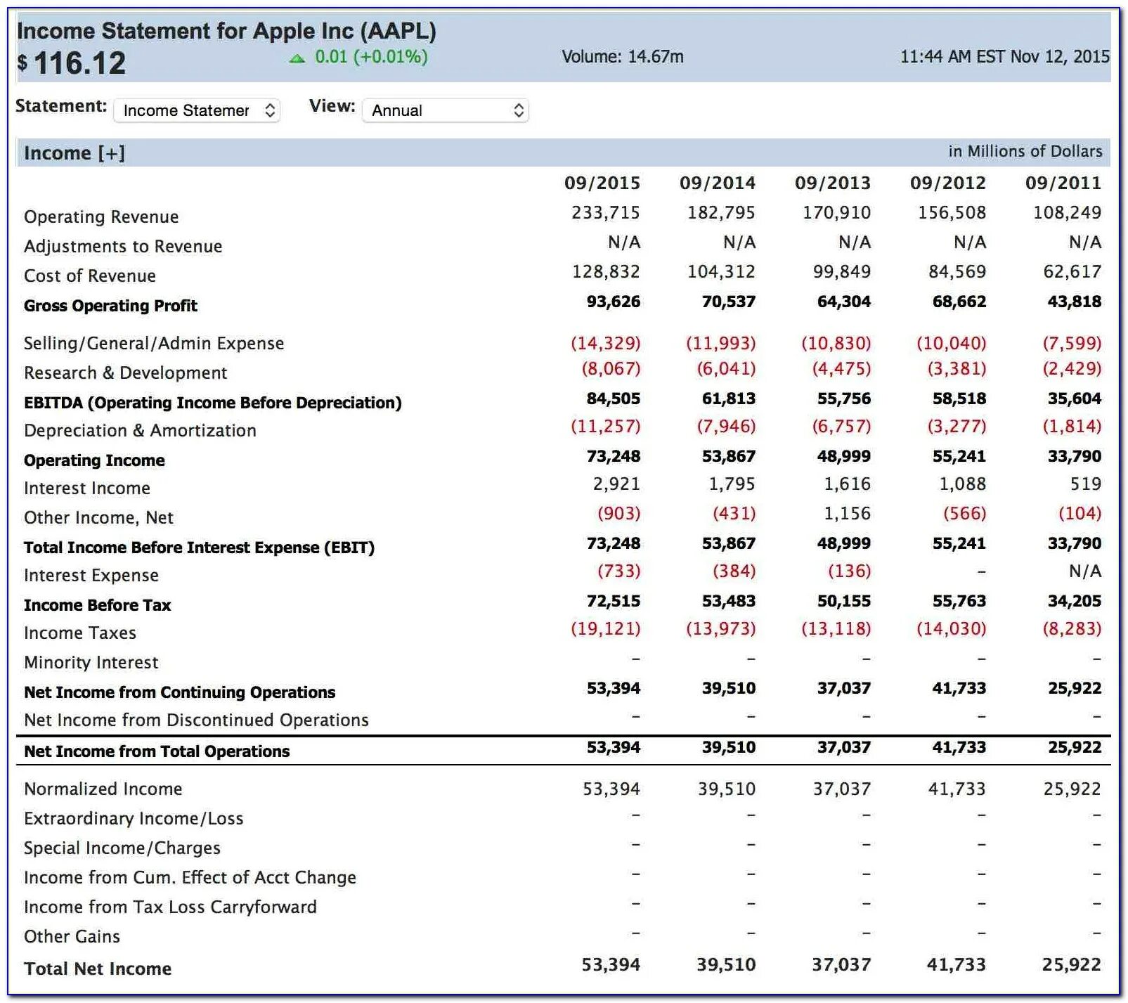
Task: Click the 1,156 Other Income value for 09/2013
Action: point(847,513)
